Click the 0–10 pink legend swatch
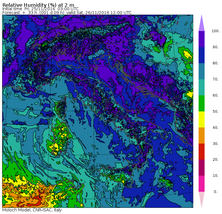 coord(202,184)
